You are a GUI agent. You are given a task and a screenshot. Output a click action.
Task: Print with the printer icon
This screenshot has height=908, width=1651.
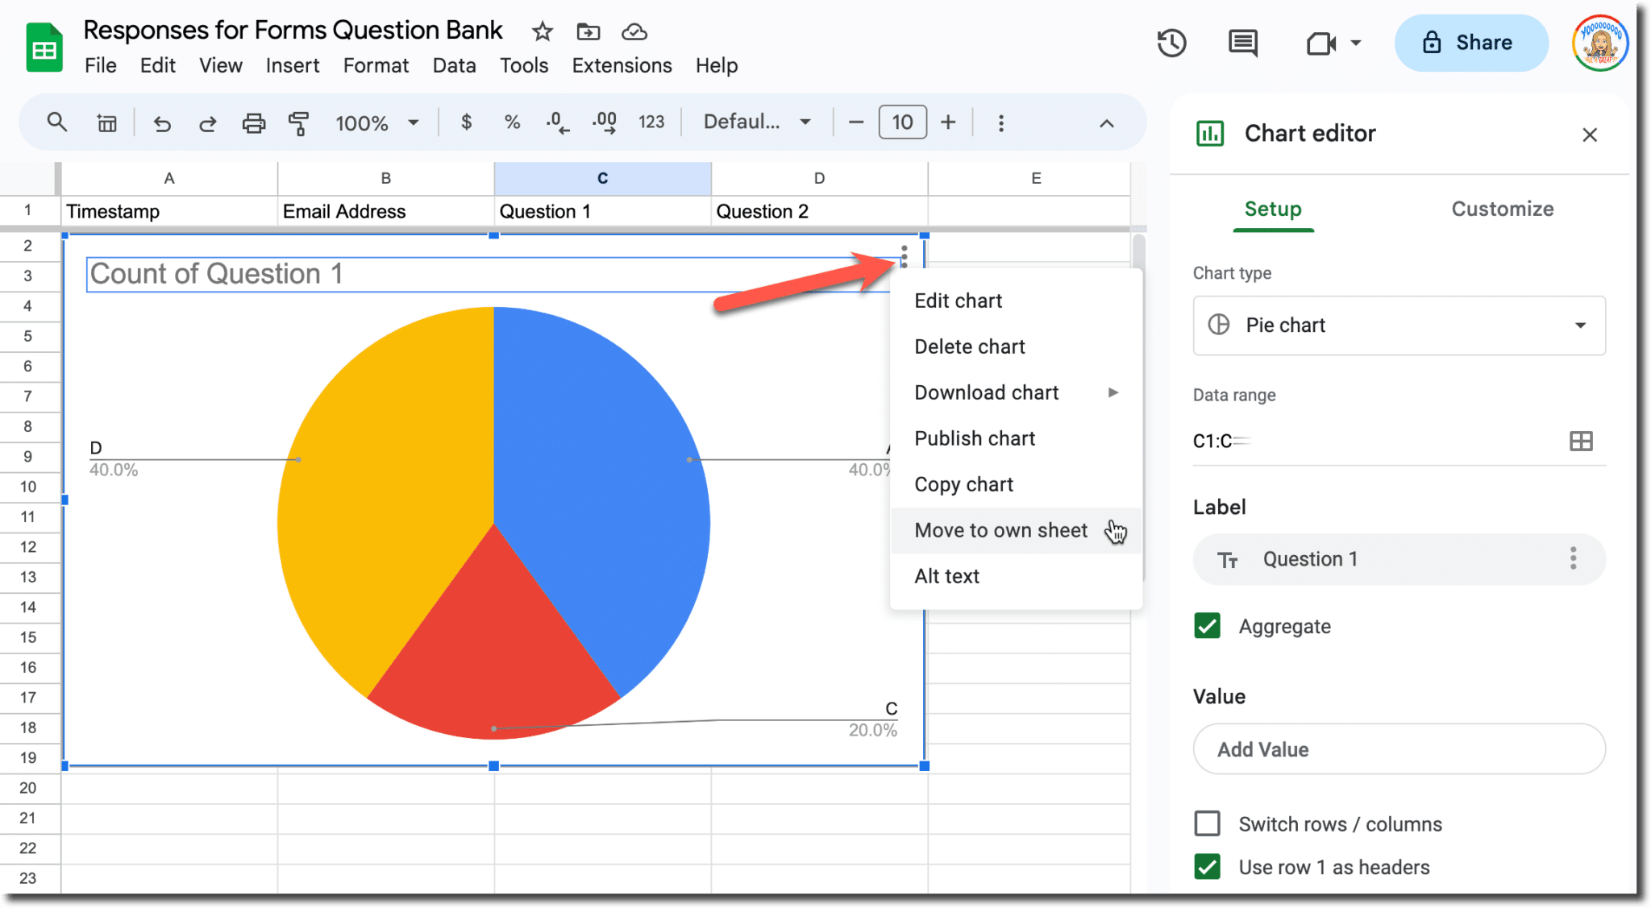(x=254, y=123)
